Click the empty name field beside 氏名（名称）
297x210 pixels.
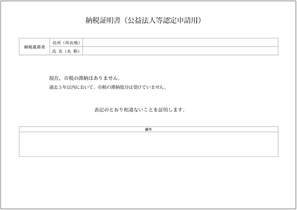181,51
